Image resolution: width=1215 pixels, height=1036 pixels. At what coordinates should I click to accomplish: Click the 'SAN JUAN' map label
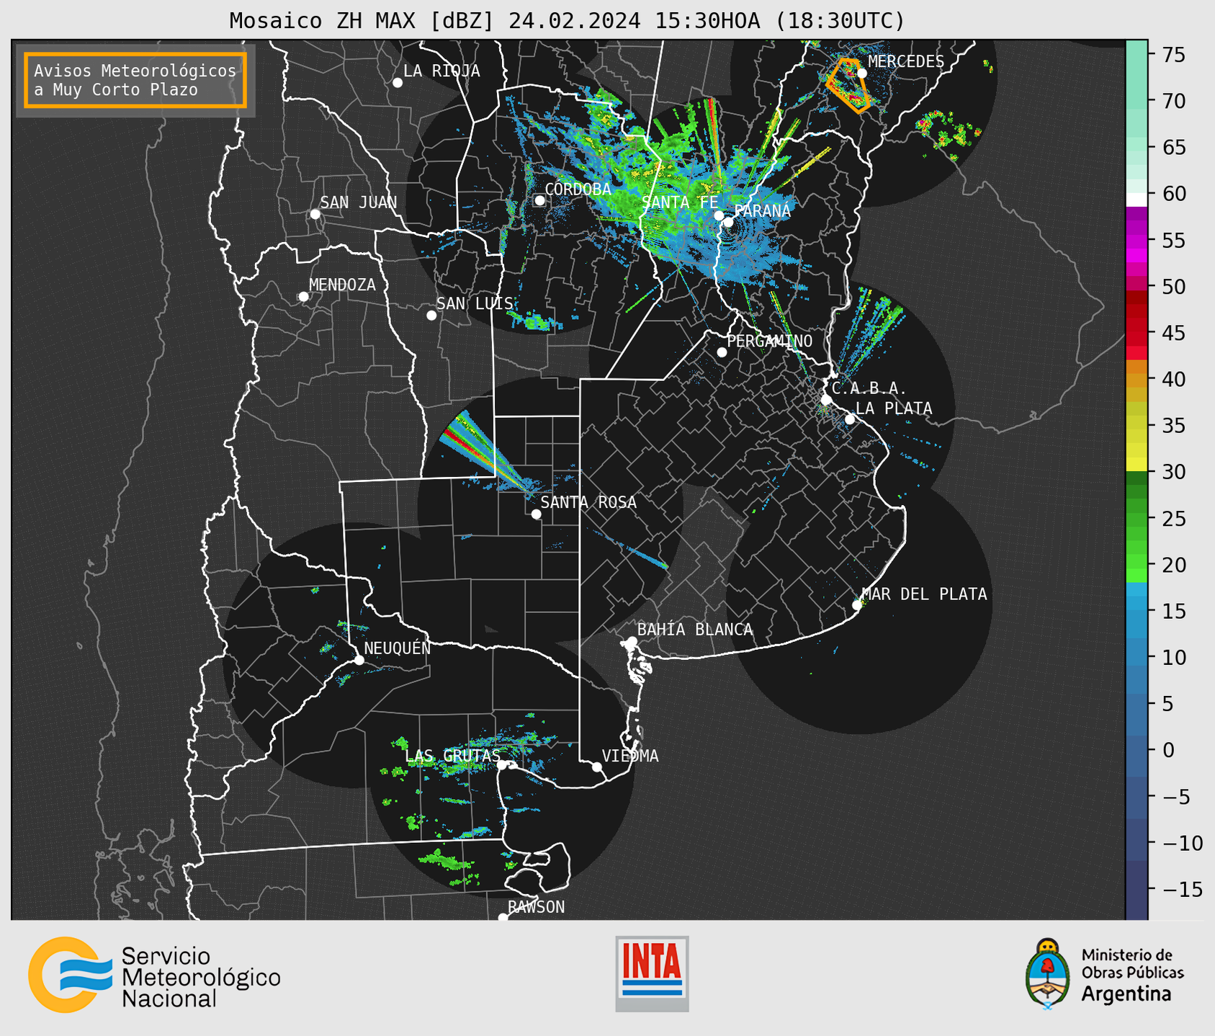click(359, 202)
